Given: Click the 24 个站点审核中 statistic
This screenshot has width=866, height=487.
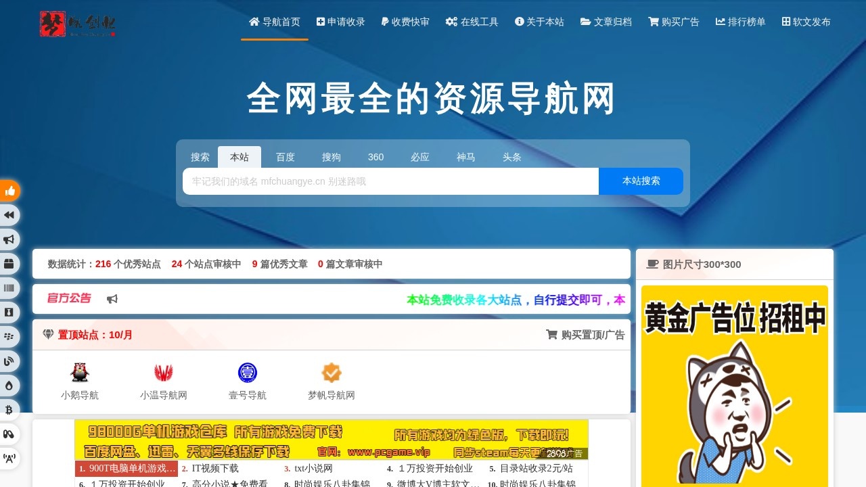Looking at the screenshot, I should 206,264.
